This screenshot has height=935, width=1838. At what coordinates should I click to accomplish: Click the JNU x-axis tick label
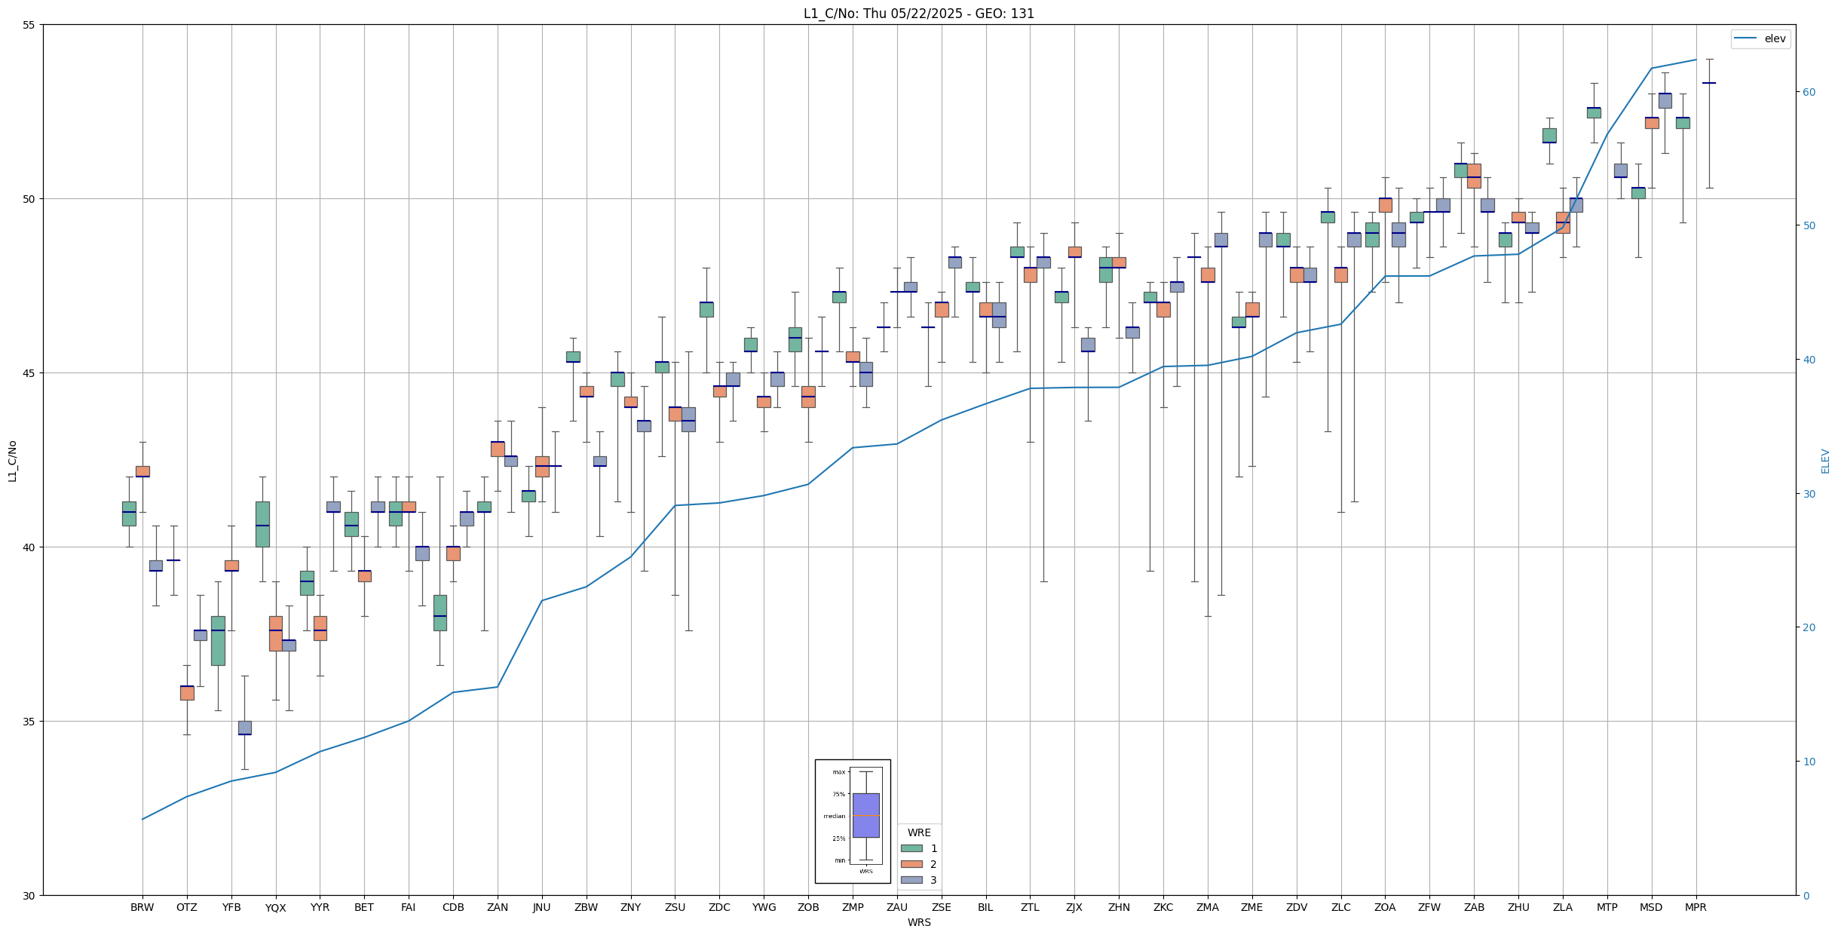(541, 907)
